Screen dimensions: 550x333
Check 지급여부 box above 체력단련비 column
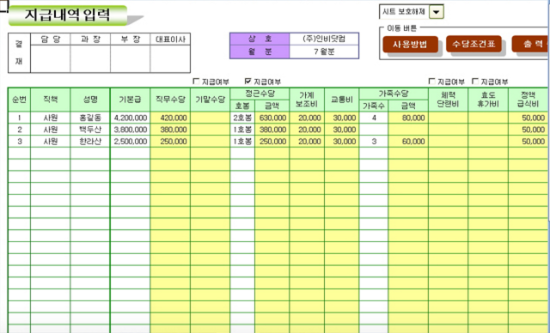click(432, 82)
